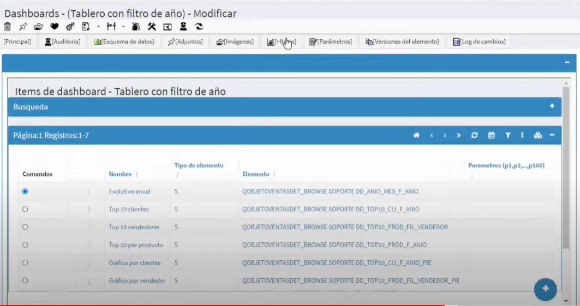Click the calendar grid icon in grid header
The image size is (580, 306).
pyautogui.click(x=491, y=136)
